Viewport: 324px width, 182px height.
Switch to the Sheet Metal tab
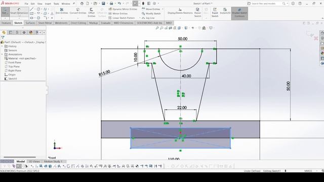45,23
